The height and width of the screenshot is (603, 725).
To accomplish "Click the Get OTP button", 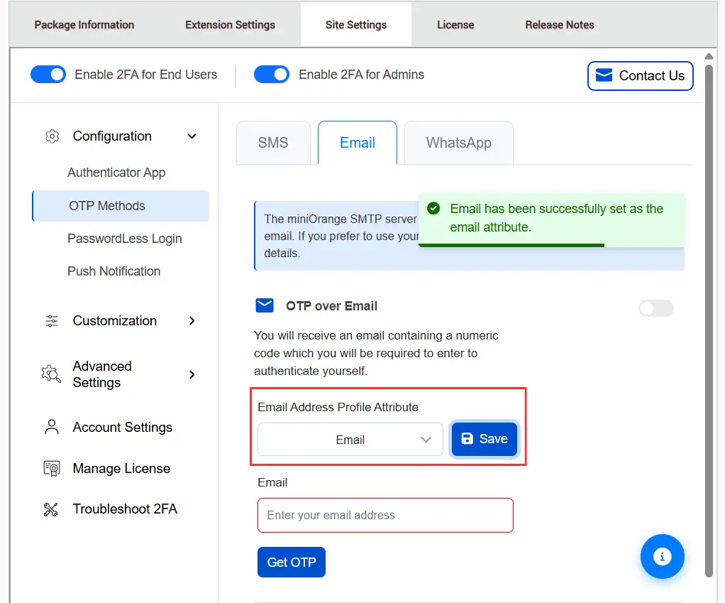I will tap(291, 562).
